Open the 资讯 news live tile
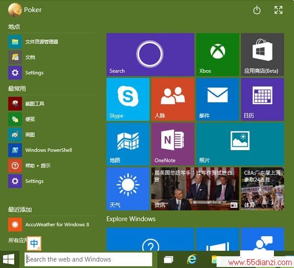294x268 pixels. point(195,189)
